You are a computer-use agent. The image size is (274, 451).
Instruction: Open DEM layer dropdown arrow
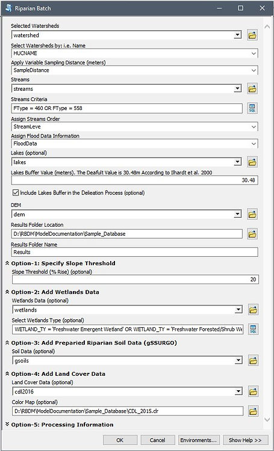(238, 214)
